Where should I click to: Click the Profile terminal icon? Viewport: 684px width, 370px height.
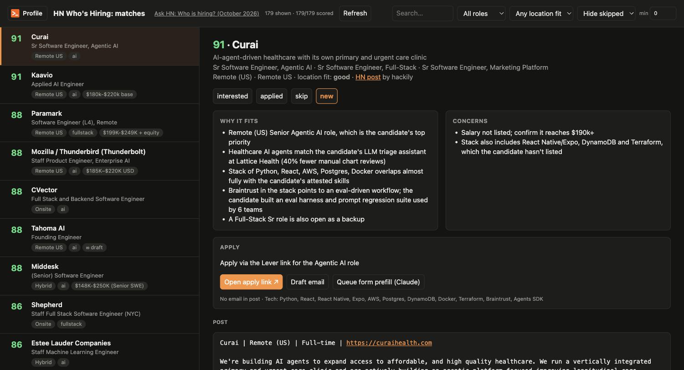tap(15, 13)
